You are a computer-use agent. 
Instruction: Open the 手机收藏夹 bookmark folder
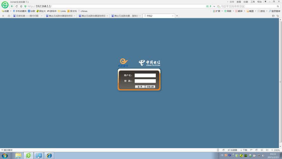pyautogui.click(x=19, y=11)
